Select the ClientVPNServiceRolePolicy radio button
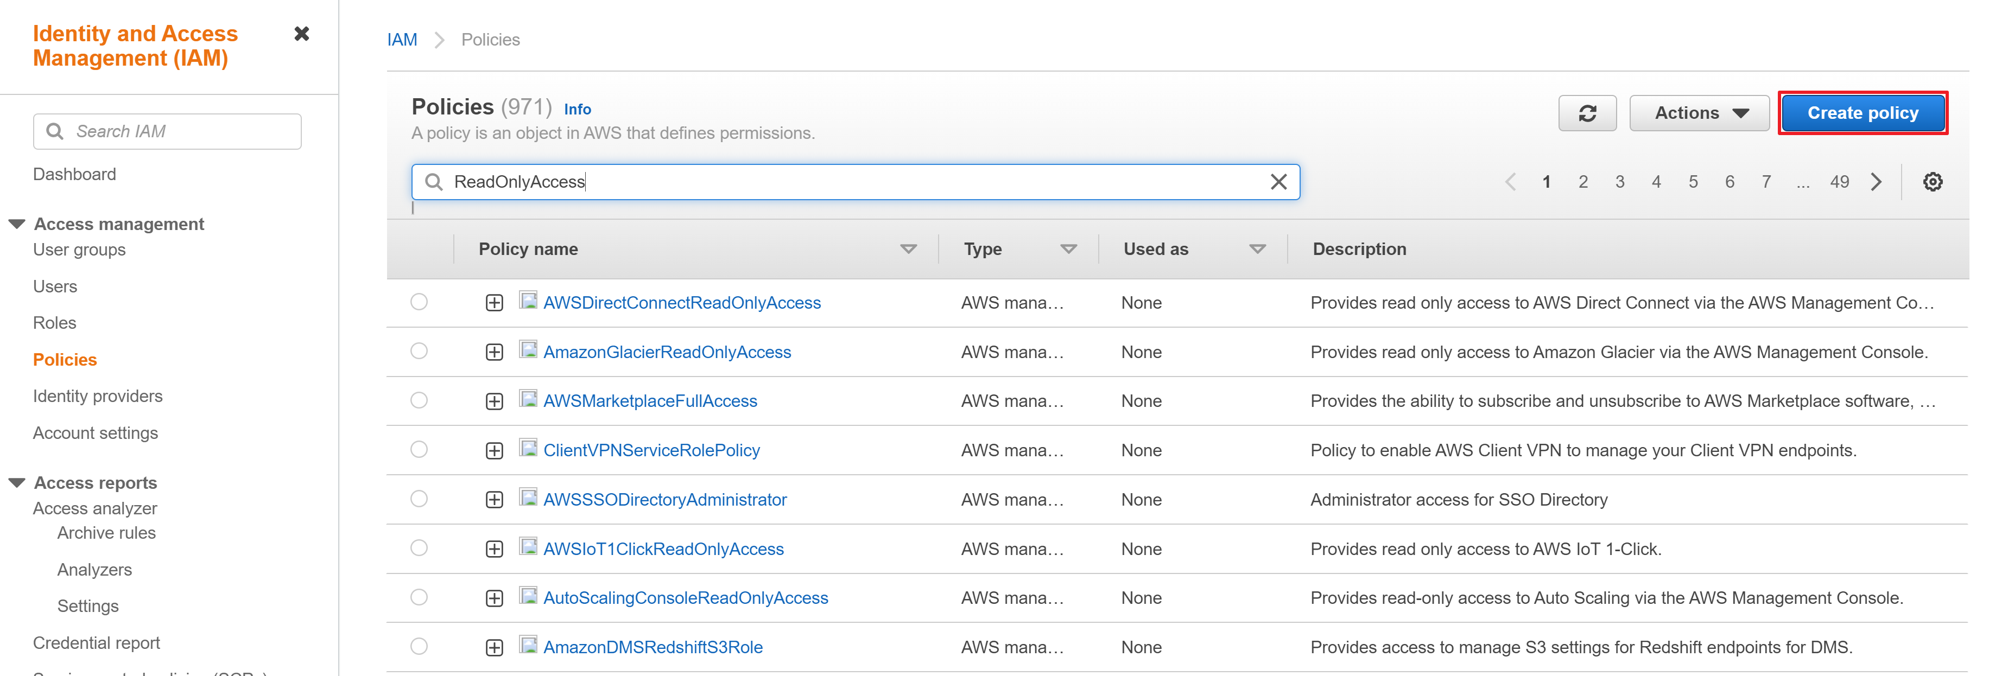The width and height of the screenshot is (1989, 676). (x=419, y=450)
